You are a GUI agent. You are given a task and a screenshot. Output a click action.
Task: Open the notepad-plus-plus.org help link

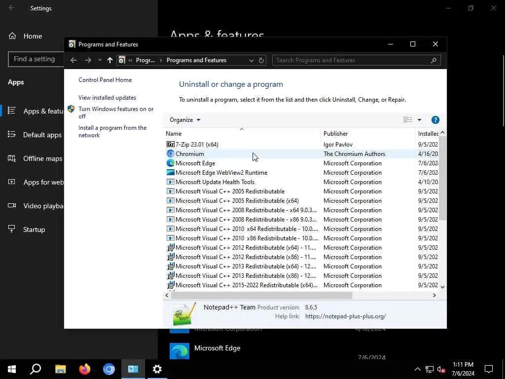(x=345, y=316)
